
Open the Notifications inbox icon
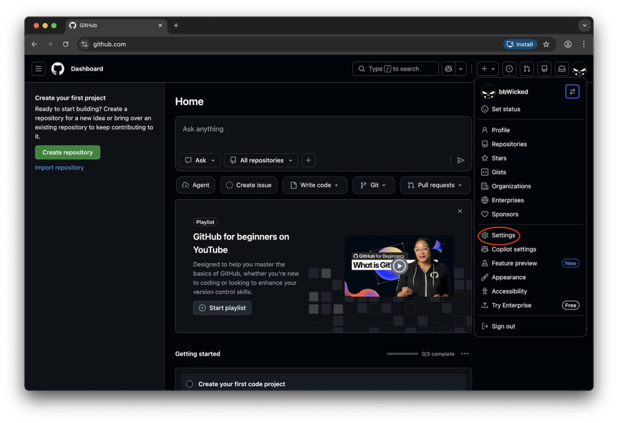tap(562, 69)
